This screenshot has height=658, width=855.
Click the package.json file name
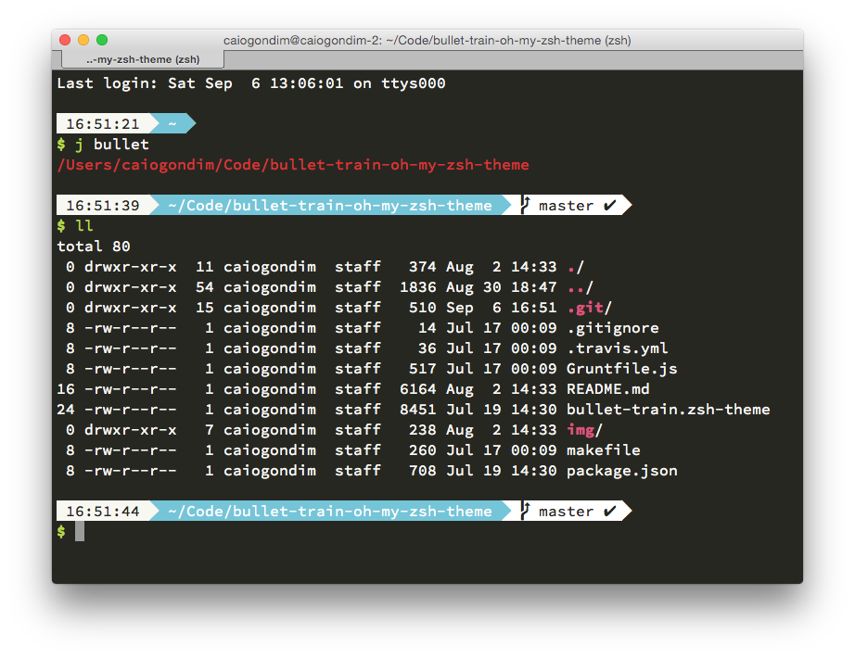point(621,471)
